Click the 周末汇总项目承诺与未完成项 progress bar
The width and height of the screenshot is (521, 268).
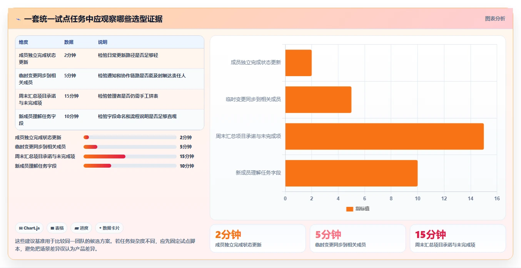point(130,156)
